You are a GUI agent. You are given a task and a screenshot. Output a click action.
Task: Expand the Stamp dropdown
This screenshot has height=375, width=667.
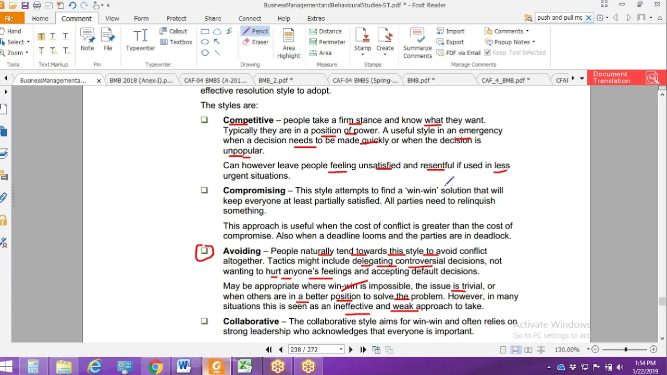[x=363, y=54]
